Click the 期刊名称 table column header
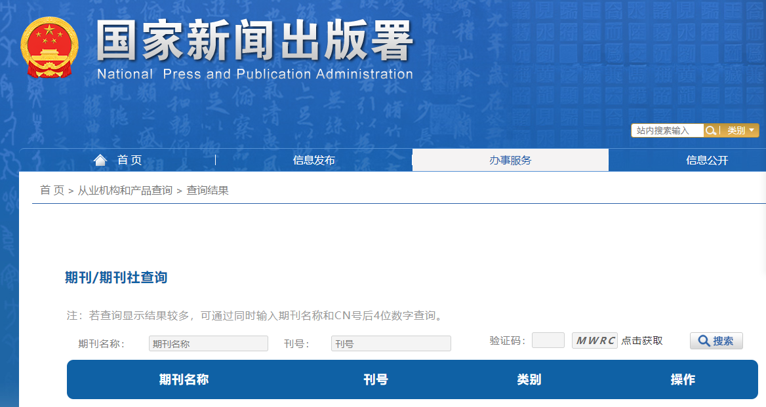766x407 pixels. point(184,379)
